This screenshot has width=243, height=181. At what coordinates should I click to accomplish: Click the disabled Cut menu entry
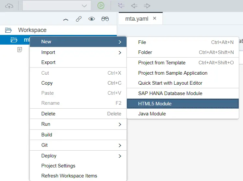tap(78, 73)
